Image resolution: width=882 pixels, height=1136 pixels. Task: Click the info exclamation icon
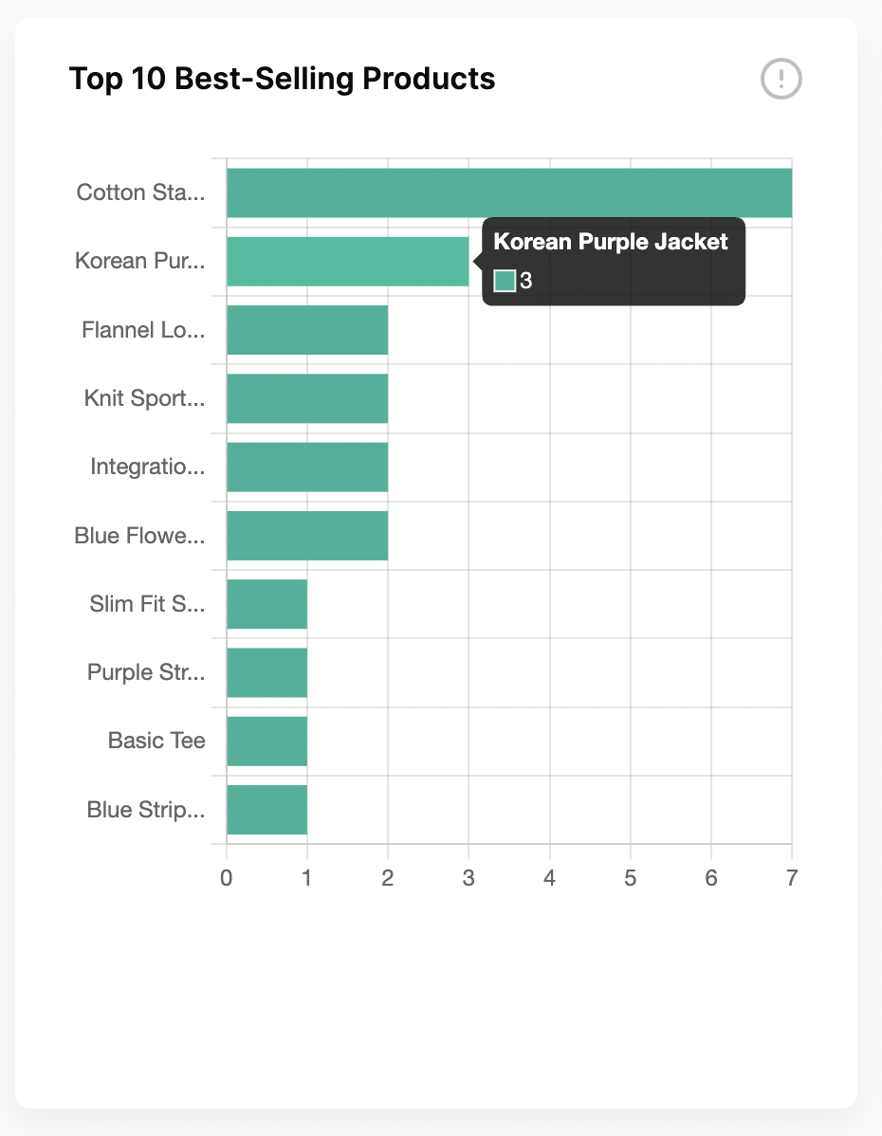[x=781, y=79]
